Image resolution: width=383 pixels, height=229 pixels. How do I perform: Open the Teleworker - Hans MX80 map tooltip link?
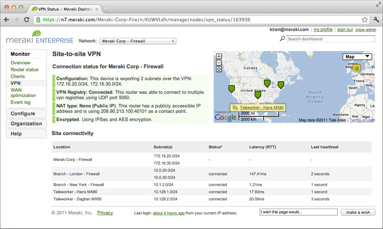coord(261,108)
